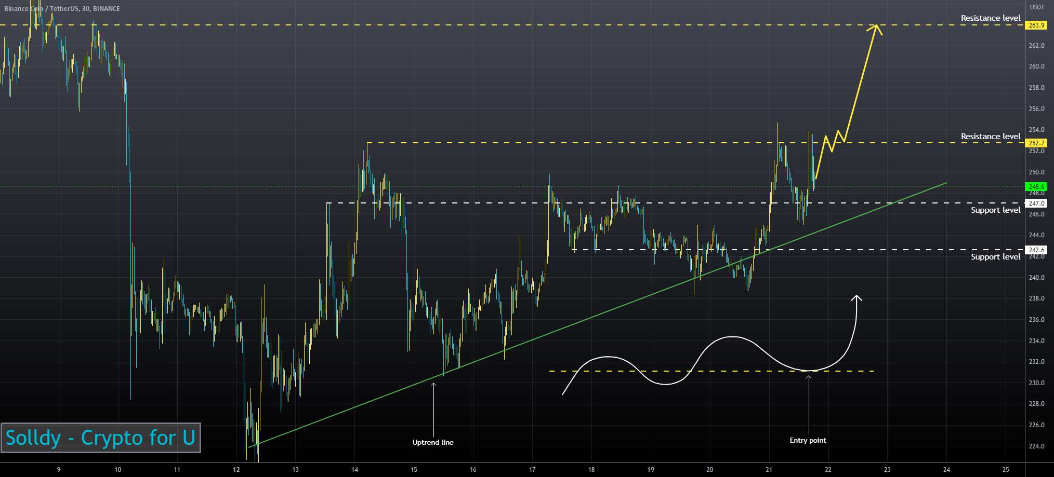The height and width of the screenshot is (477, 1054).
Task: Click the top 'Resistance level' text at 263.9
Action: [991, 18]
